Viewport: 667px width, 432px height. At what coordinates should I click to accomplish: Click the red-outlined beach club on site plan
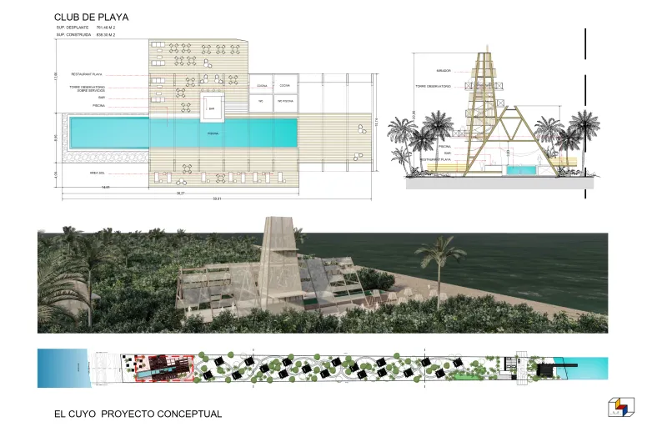(164, 369)
